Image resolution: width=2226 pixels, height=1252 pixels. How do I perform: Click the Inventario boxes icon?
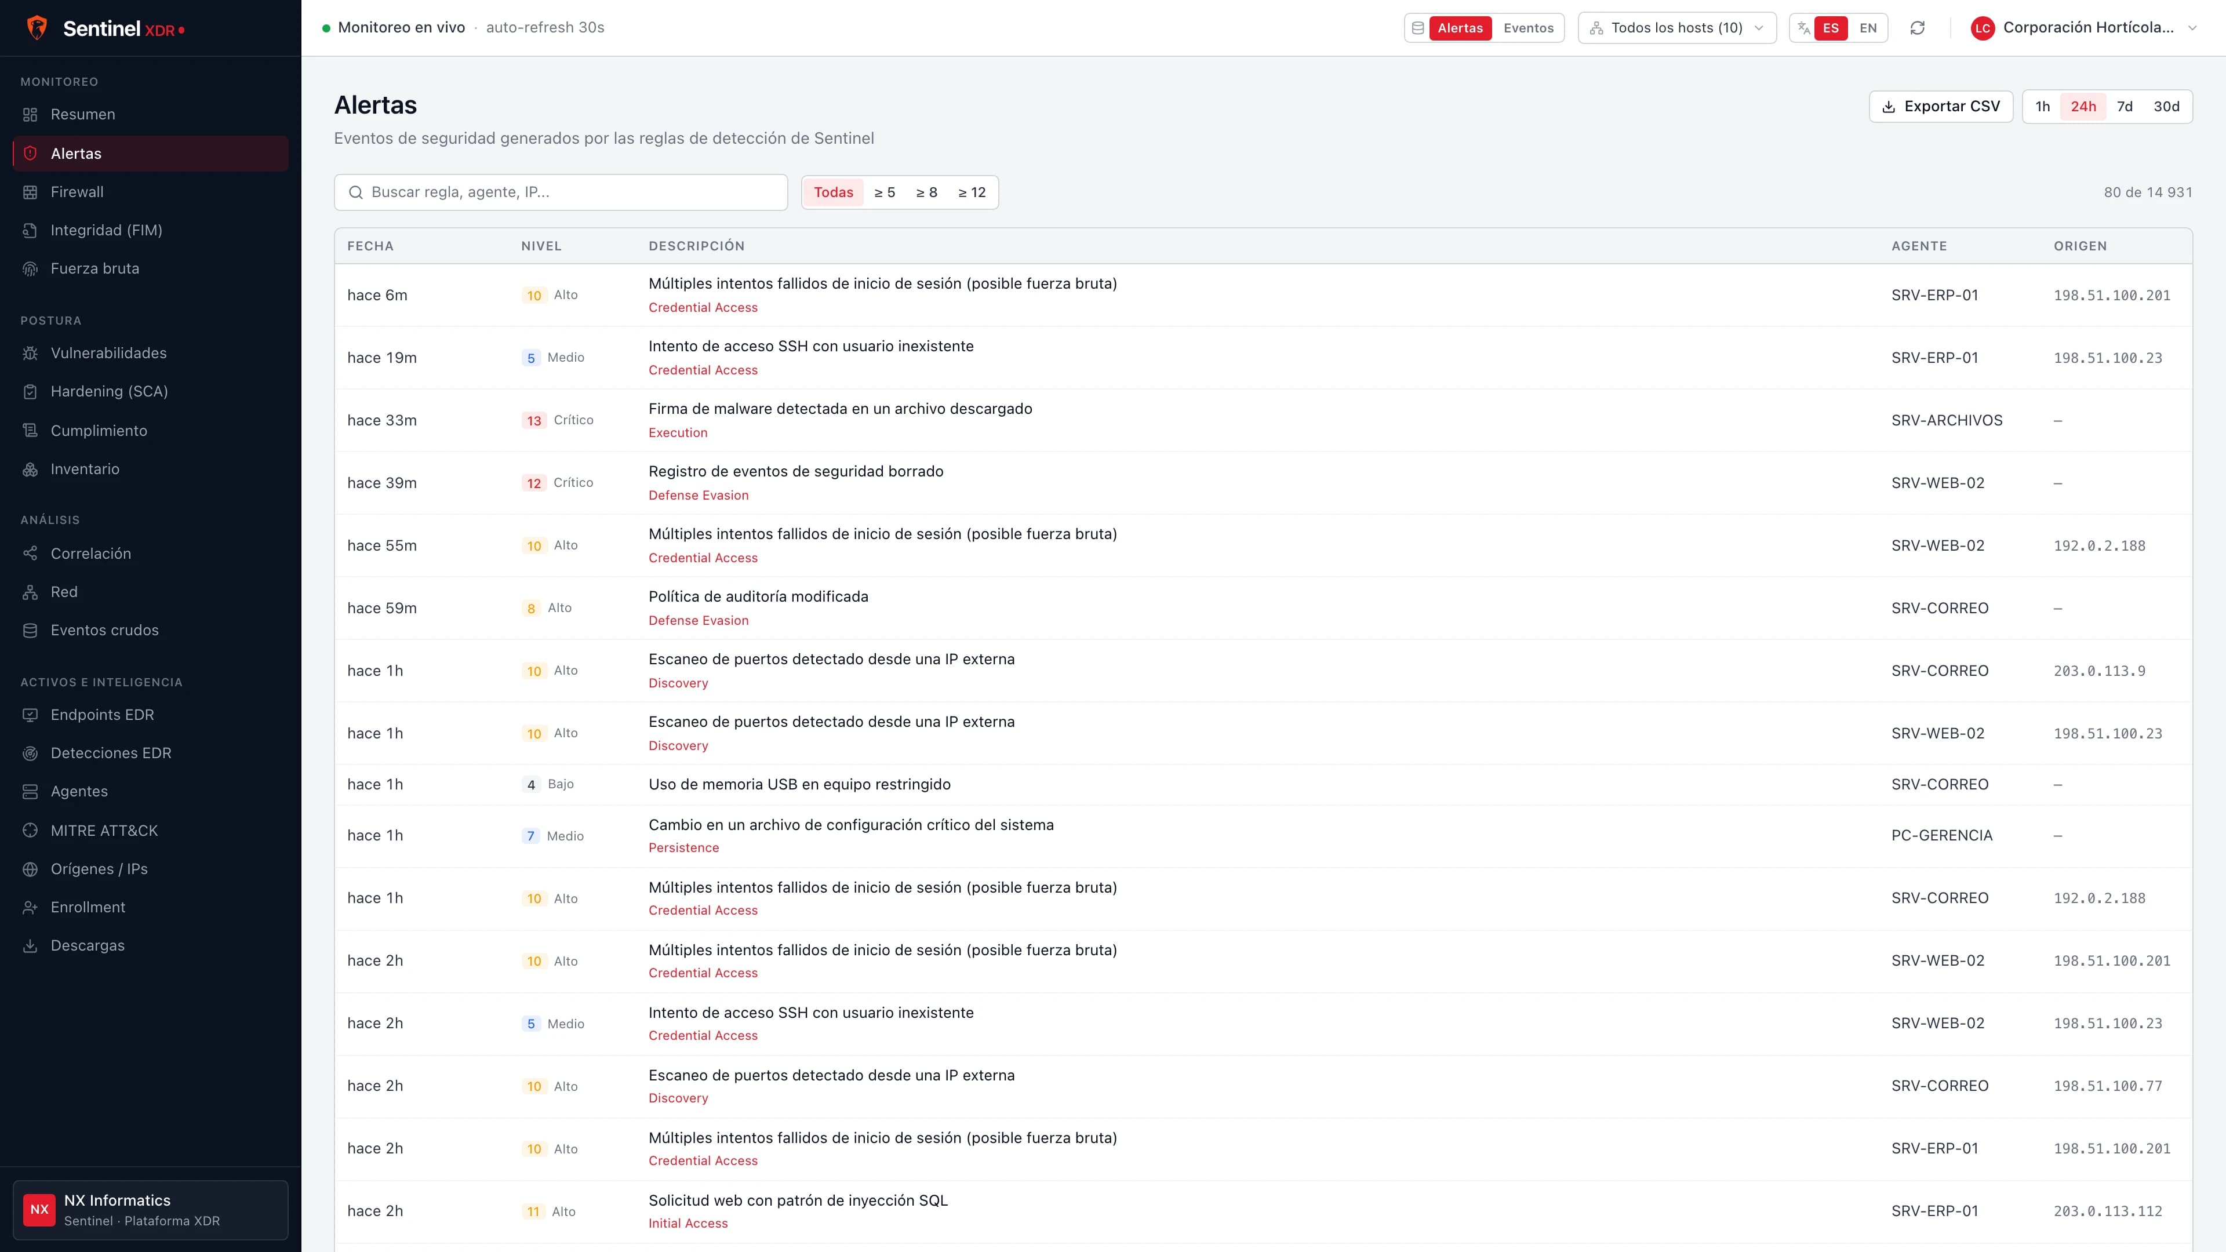30,469
